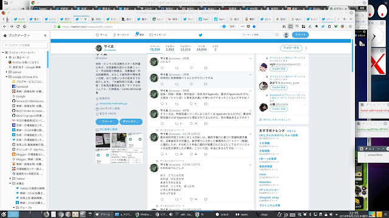Open the メッセージ nav item
The image size is (389, 218).
point(158,35)
